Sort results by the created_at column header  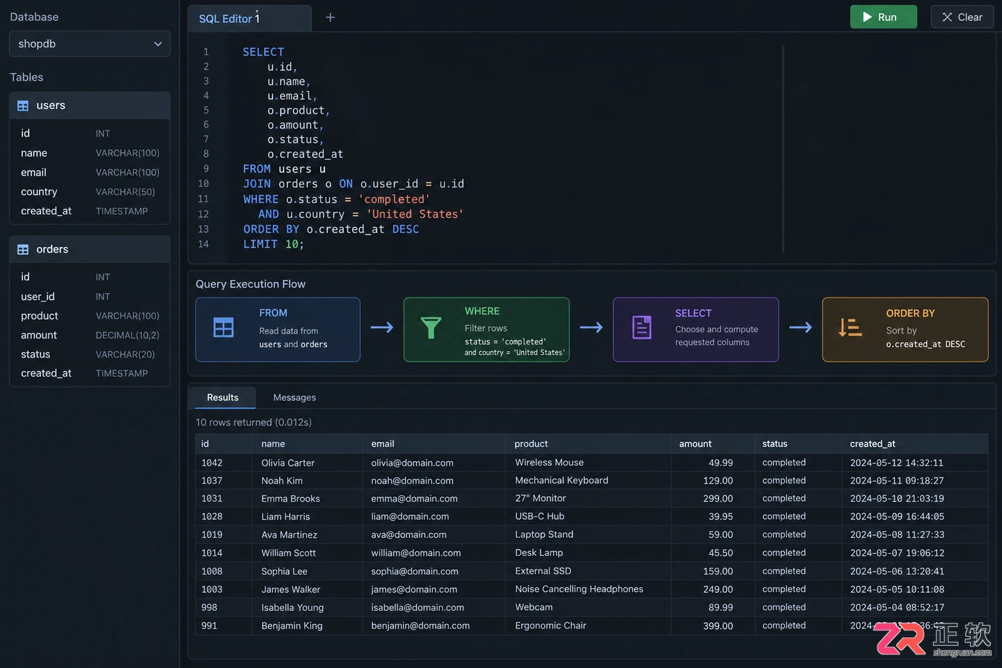point(914,444)
